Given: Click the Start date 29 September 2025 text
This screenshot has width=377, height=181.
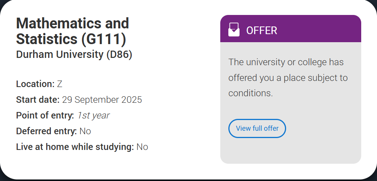Looking at the screenshot, I should tap(79, 100).
